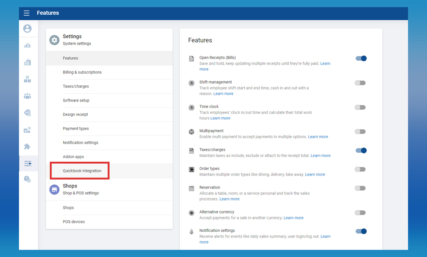Disable the Open Receipts (Bills) toggle
This screenshot has width=427, height=257.
pos(361,59)
